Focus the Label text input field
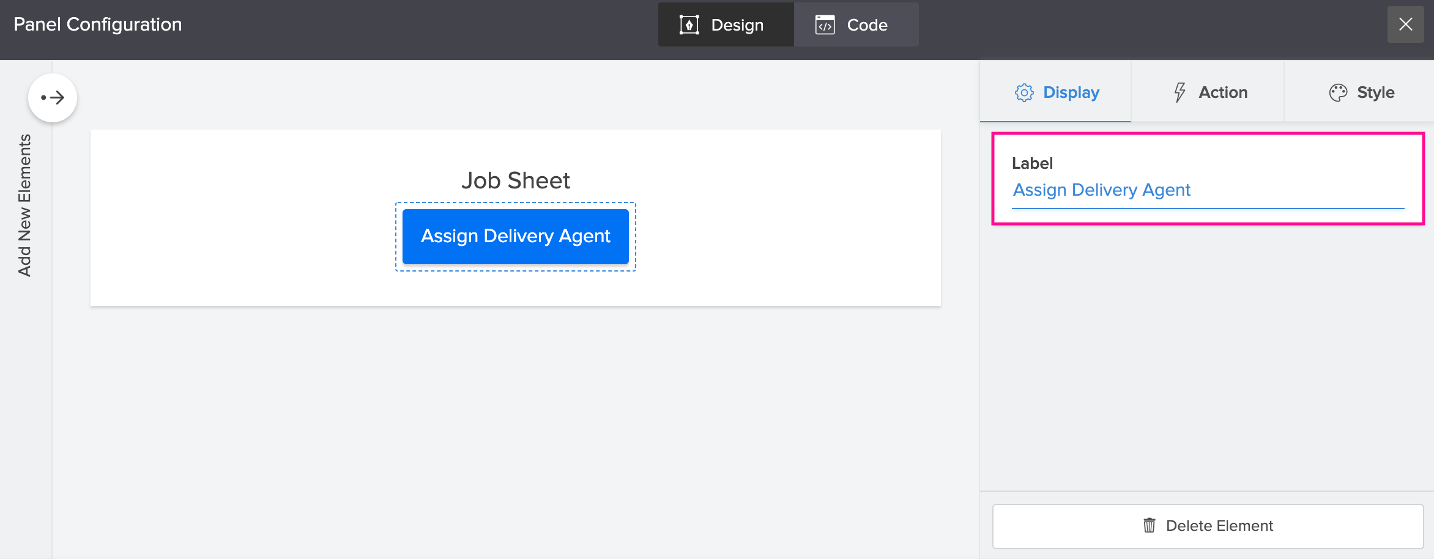This screenshot has width=1434, height=559. point(1208,190)
